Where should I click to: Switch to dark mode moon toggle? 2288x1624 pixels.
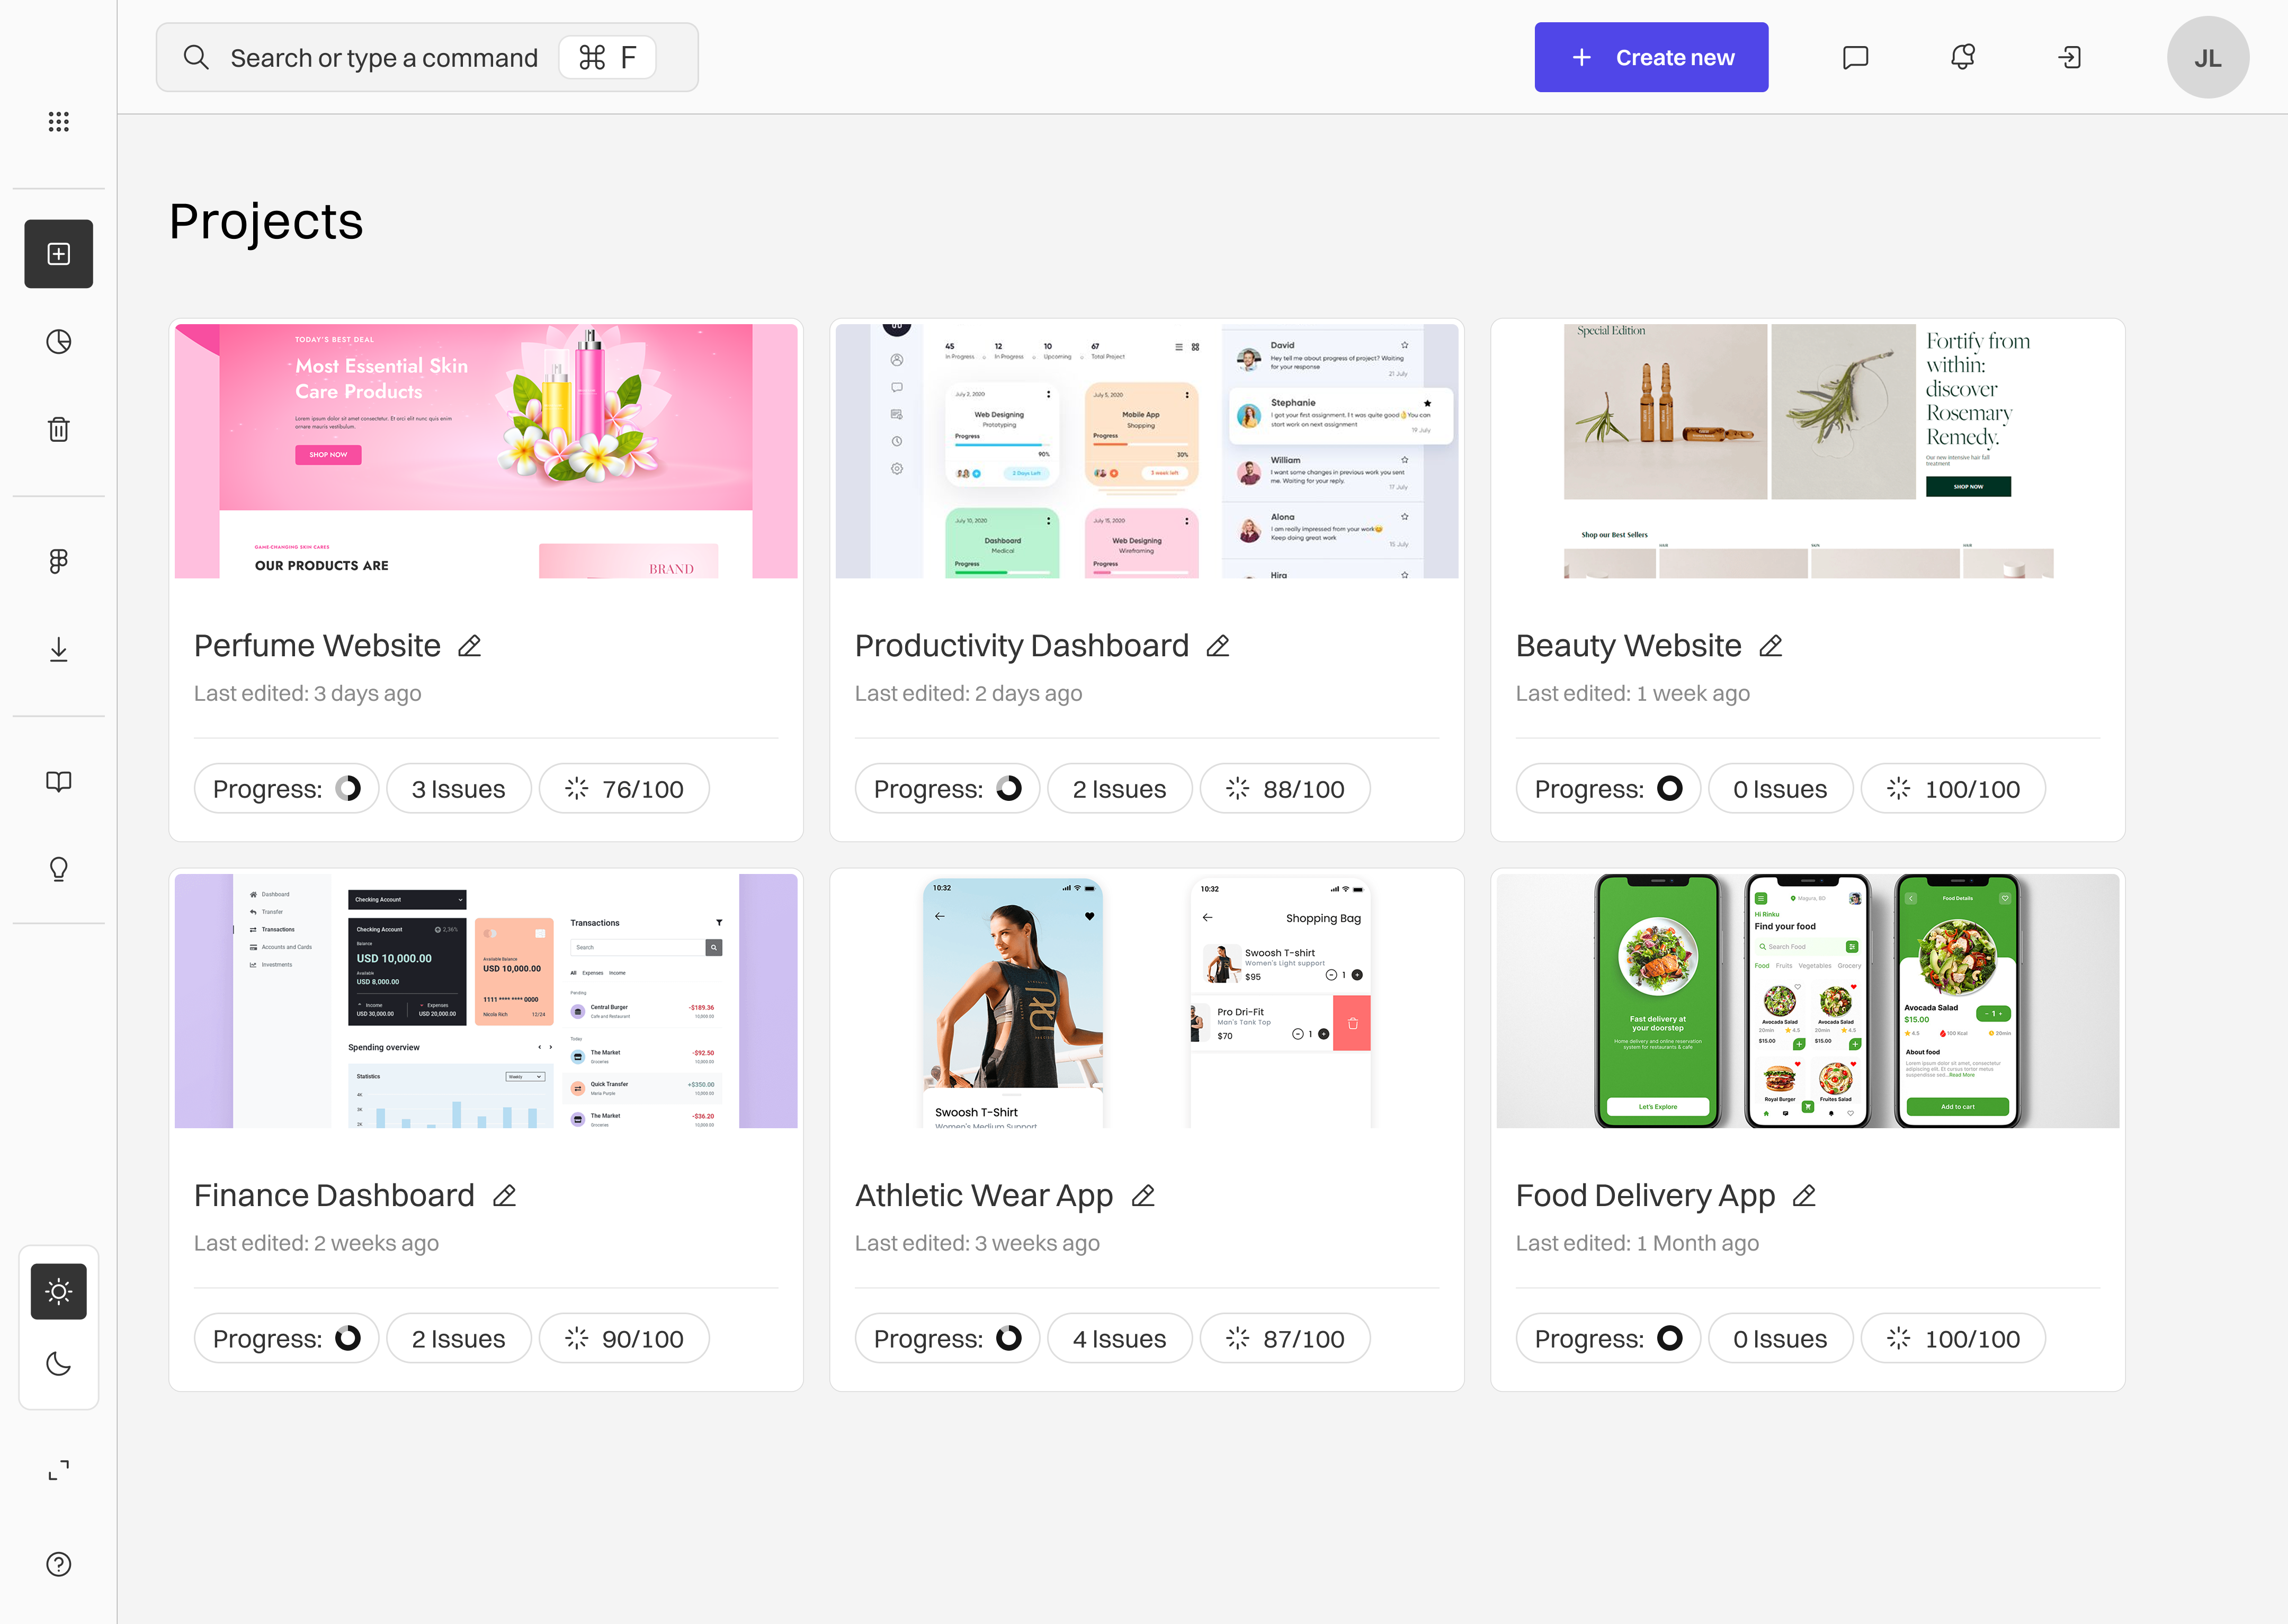(58, 1363)
